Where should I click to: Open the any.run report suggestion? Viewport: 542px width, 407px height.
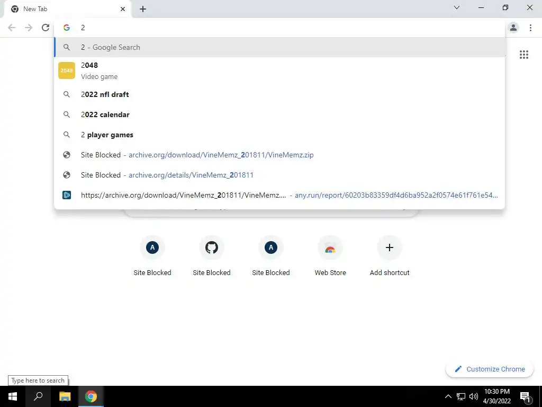click(x=279, y=195)
